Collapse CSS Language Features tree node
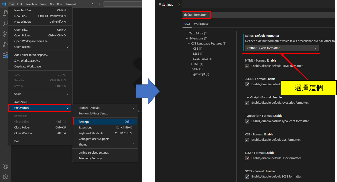The width and height of the screenshot is (337, 182). 189,44
